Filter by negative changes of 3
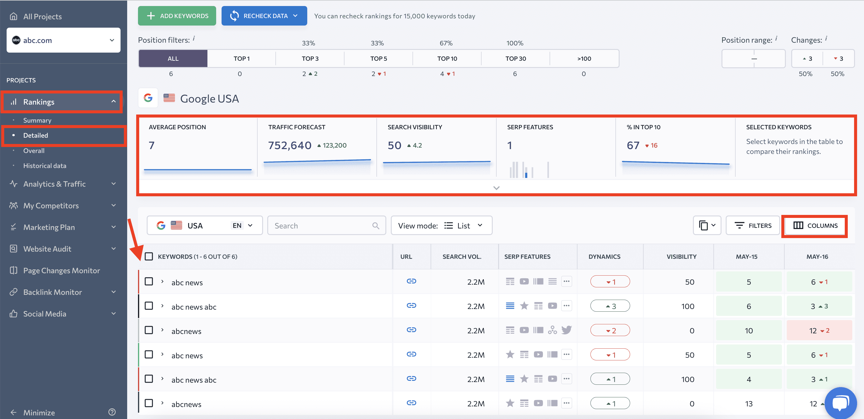 (x=838, y=59)
